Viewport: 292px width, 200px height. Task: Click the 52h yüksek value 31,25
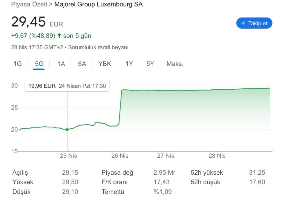(x=257, y=173)
